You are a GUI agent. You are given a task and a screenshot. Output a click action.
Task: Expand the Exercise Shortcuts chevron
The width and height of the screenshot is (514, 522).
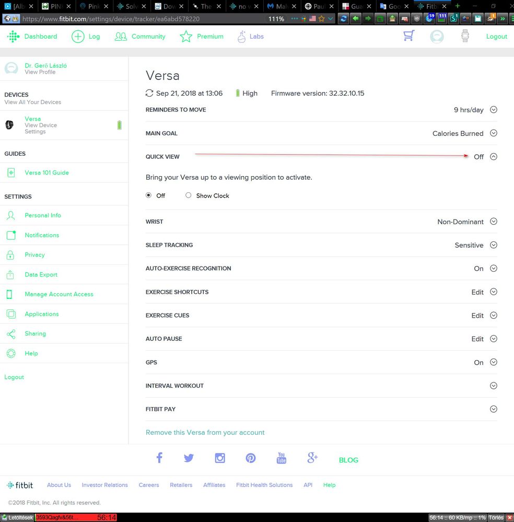494,292
